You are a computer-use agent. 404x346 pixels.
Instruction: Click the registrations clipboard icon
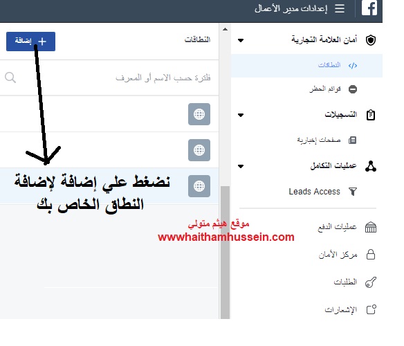click(371, 115)
